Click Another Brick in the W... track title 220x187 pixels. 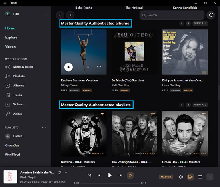point(37,173)
